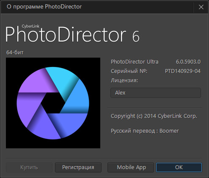Click the greyed Купить button
The image size is (209, 178).
tap(29, 167)
